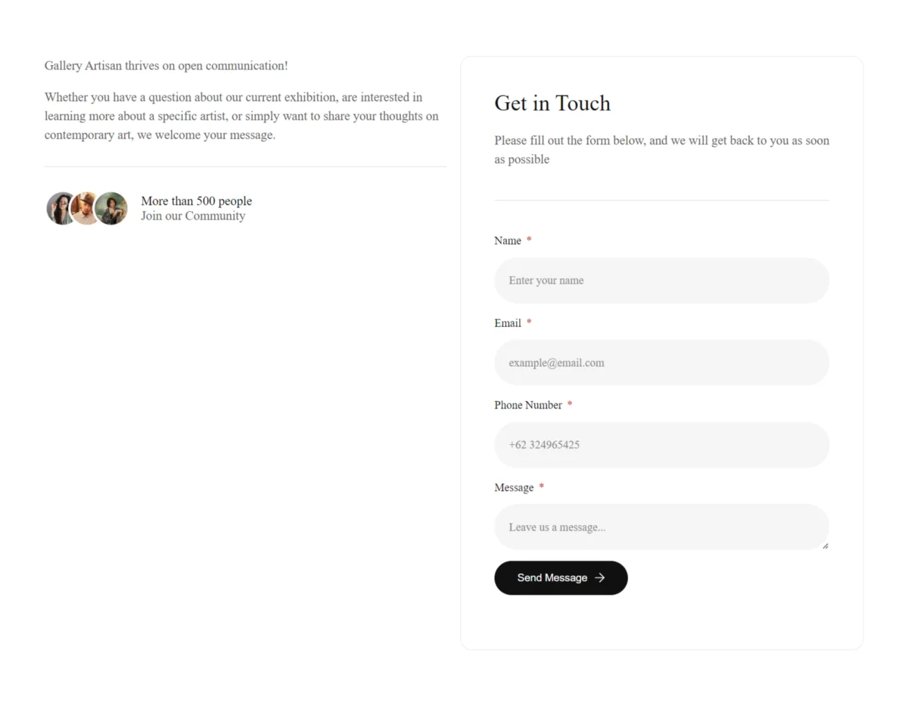Focus the Enter your name field
This screenshot has height=706, width=908.
point(661,280)
